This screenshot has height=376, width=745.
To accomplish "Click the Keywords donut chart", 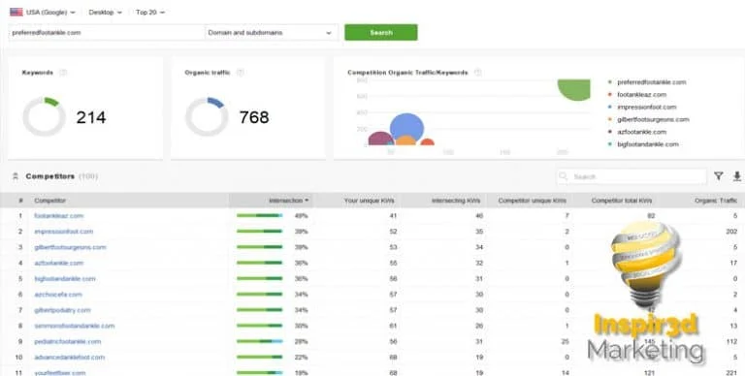I will tap(44, 117).
